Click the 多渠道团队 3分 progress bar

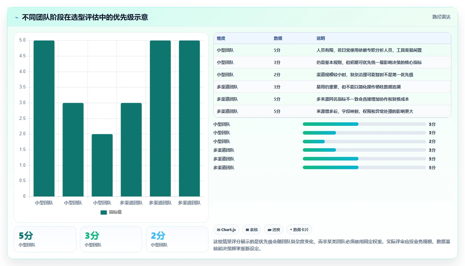[x=364, y=150]
